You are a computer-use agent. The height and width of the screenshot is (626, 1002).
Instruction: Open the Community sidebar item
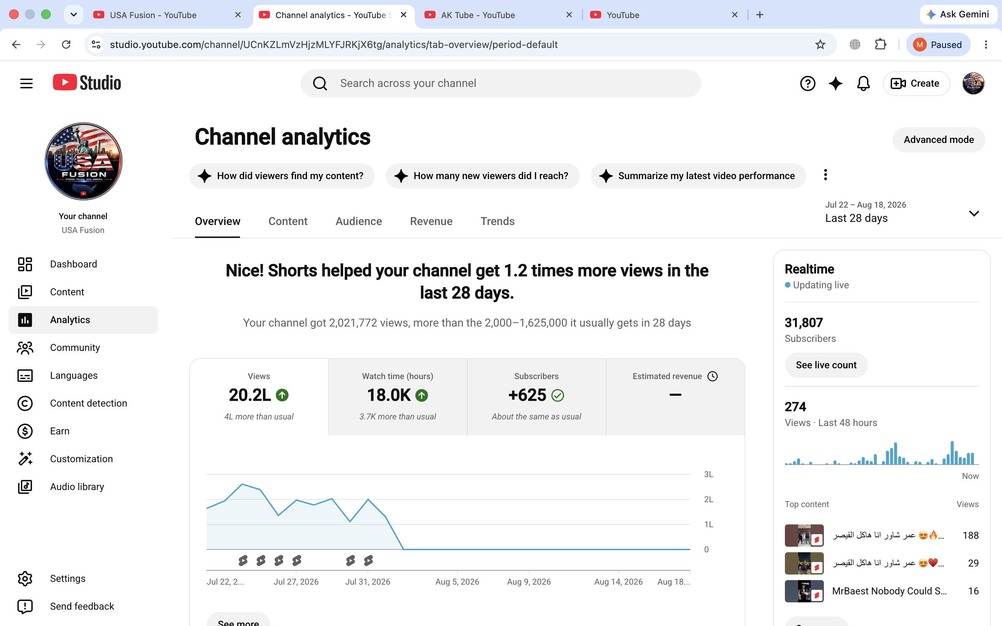click(x=83, y=348)
